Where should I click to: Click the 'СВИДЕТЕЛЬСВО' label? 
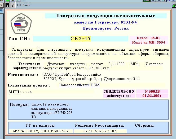119,92
